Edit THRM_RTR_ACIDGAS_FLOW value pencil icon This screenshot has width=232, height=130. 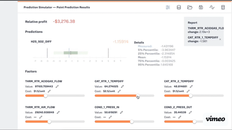57,86
